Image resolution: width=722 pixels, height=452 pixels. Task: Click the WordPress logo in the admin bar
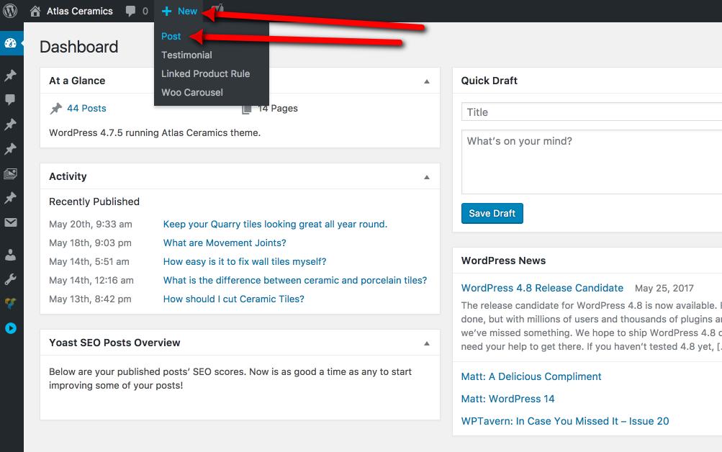[x=10, y=11]
